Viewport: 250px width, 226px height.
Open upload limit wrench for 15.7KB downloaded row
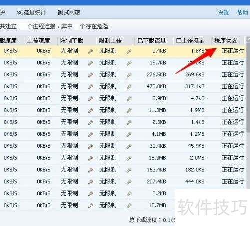[x=129, y=63]
